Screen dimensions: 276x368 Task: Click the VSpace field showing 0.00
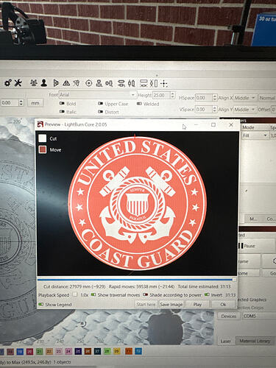204,109
